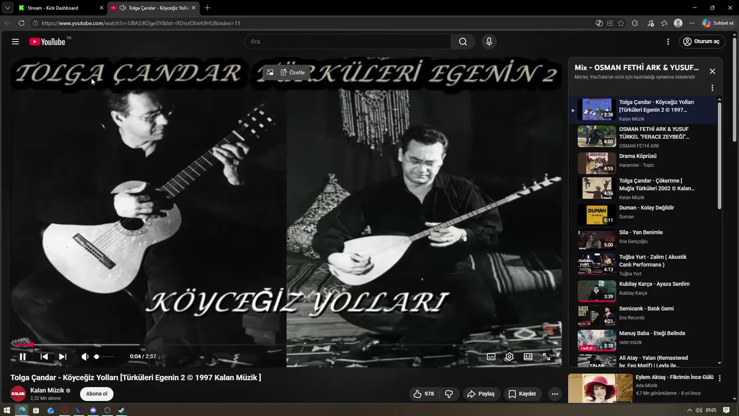Screen dimensions: 739x416
Task: Reload the page with refresh icon
Action: pos(21,23)
